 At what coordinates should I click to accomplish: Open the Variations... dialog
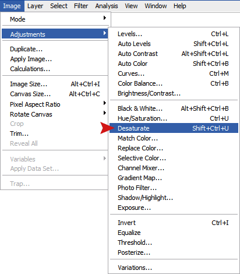point(174,268)
